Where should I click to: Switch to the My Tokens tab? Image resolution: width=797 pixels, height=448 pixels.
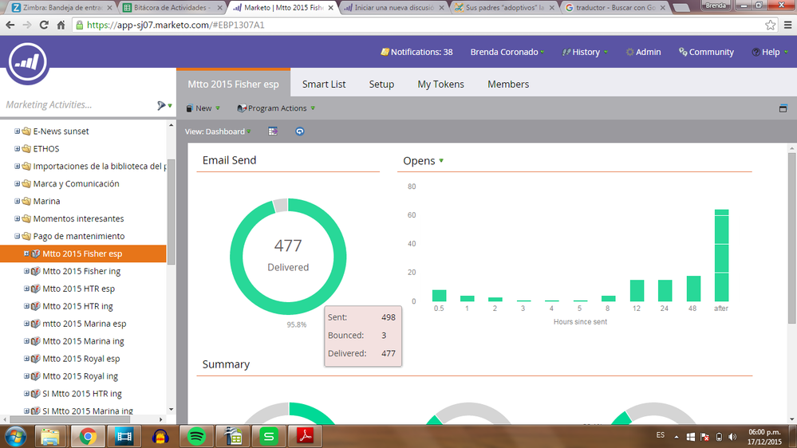[440, 84]
